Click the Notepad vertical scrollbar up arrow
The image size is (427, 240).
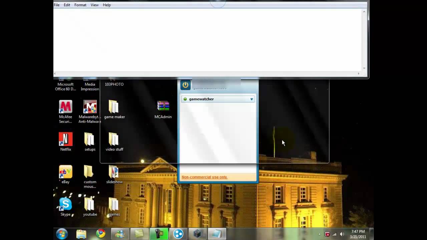click(x=364, y=12)
